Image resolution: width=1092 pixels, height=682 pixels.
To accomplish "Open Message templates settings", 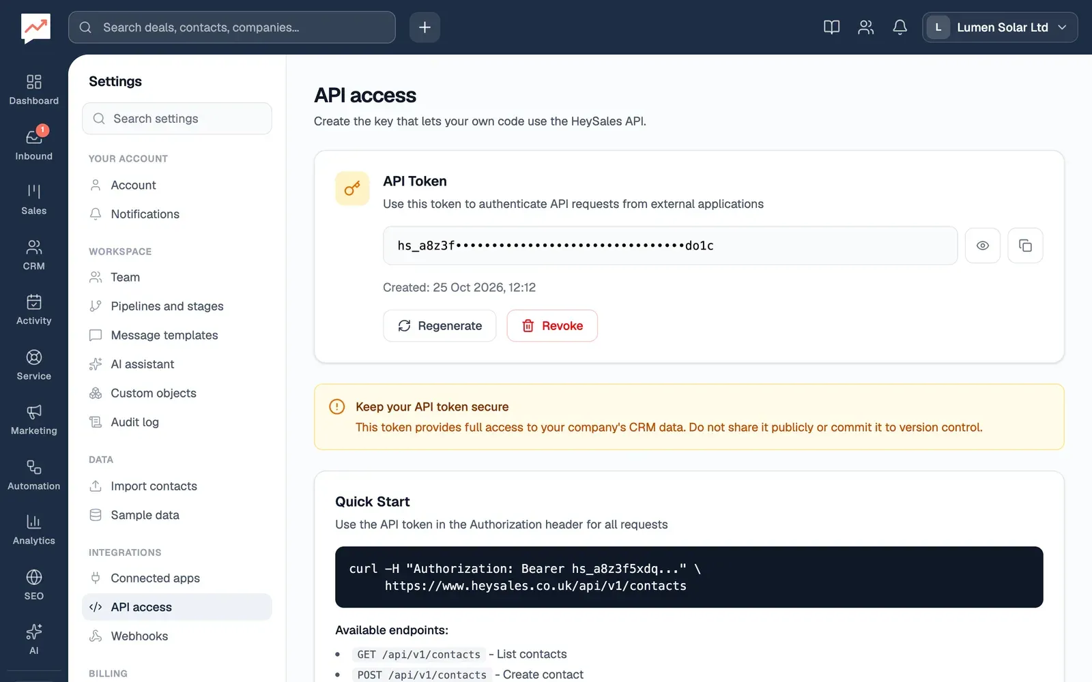I will coord(177,336).
